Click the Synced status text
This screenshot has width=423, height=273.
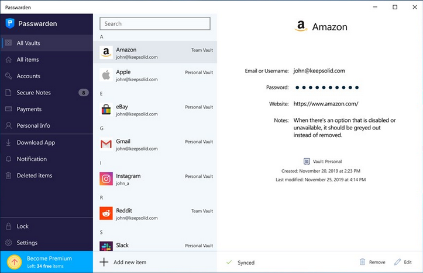(x=246, y=262)
